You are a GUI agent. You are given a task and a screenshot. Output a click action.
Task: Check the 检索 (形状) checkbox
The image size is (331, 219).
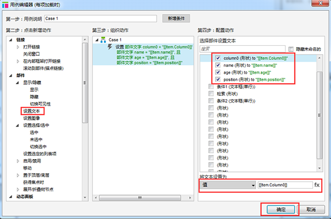tap(211, 94)
